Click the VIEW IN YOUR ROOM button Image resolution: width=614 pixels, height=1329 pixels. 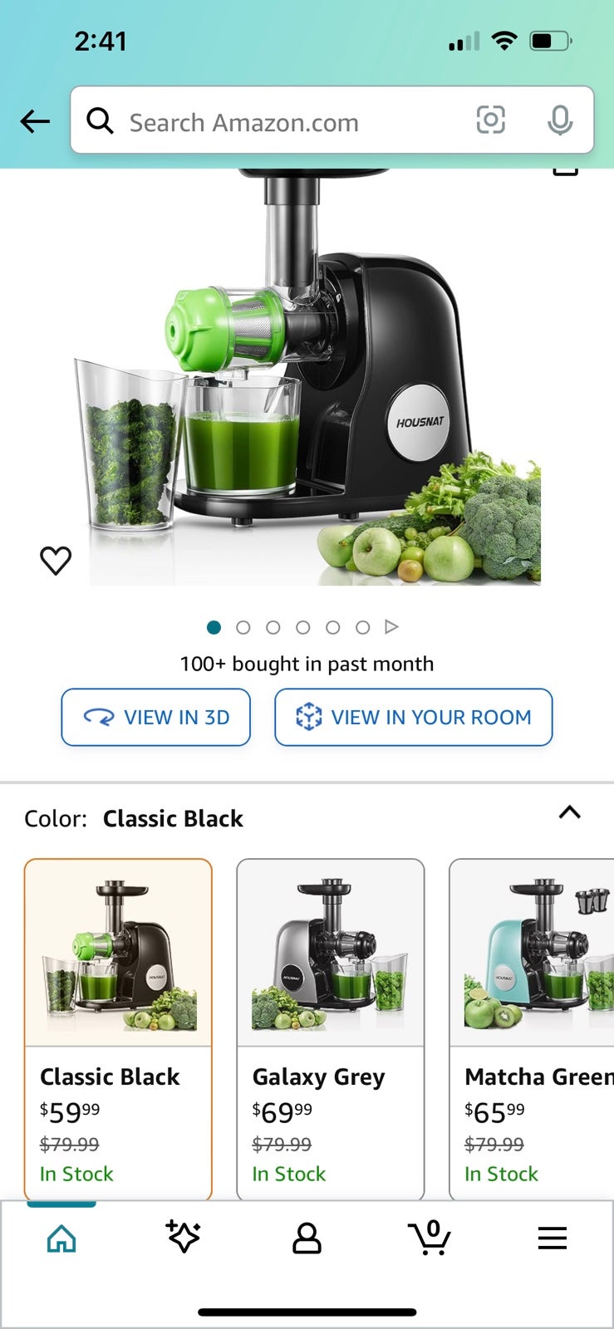413,717
